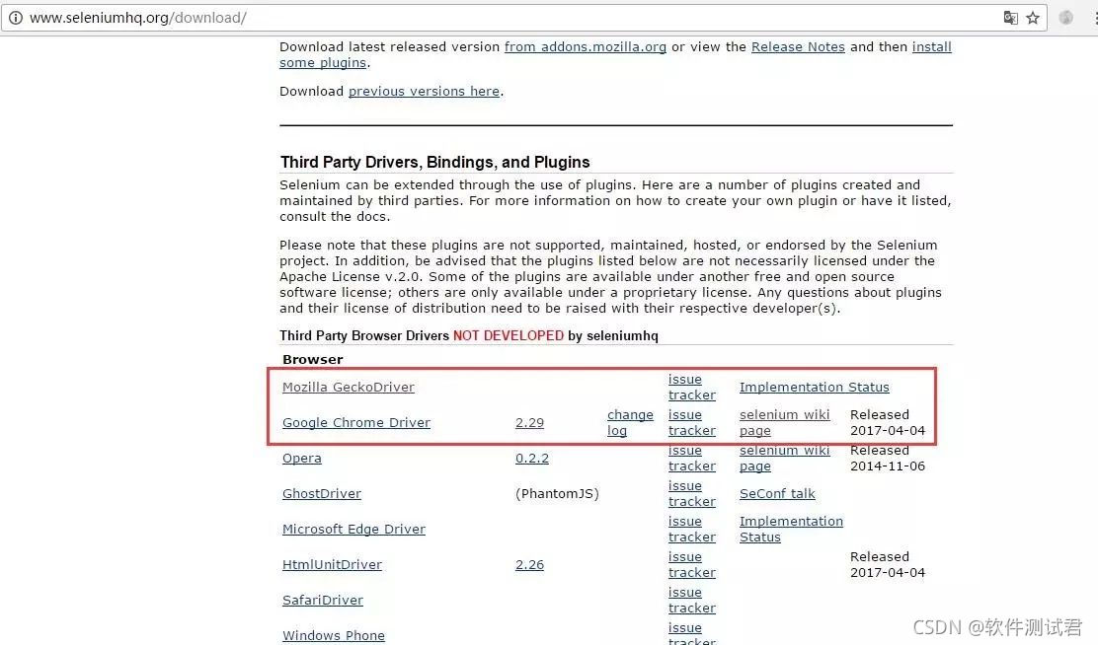Open the SeConf talk link
The height and width of the screenshot is (645, 1098).
click(x=777, y=494)
